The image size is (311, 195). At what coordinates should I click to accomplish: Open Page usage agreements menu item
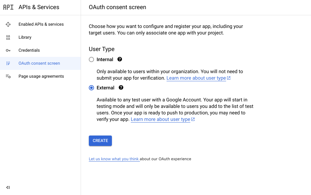[41, 76]
